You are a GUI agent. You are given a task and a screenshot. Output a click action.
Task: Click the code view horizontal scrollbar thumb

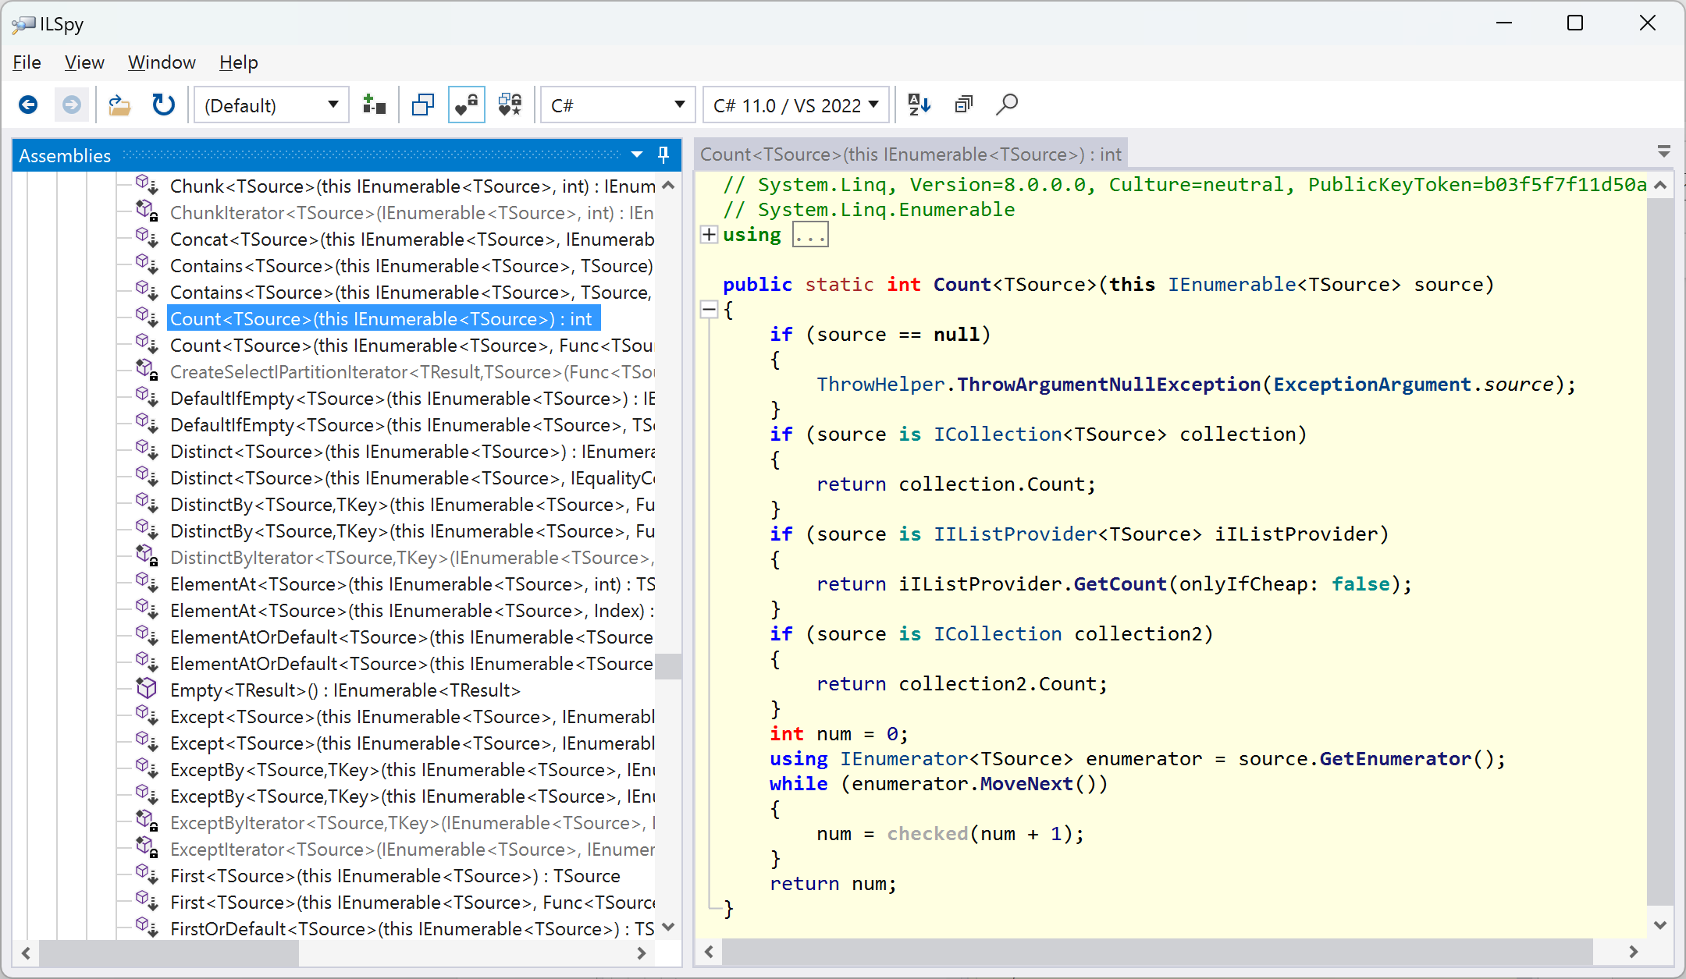tap(1158, 952)
